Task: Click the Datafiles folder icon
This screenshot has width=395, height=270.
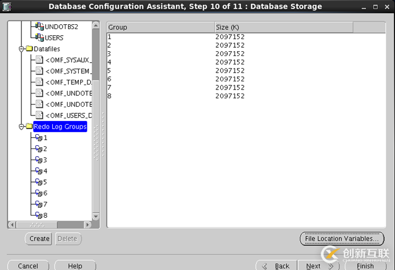Action: 30,48
